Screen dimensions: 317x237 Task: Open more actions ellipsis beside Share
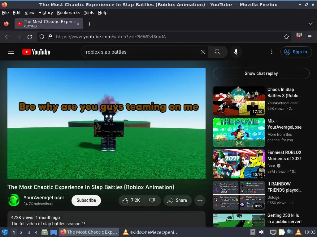[x=200, y=201]
